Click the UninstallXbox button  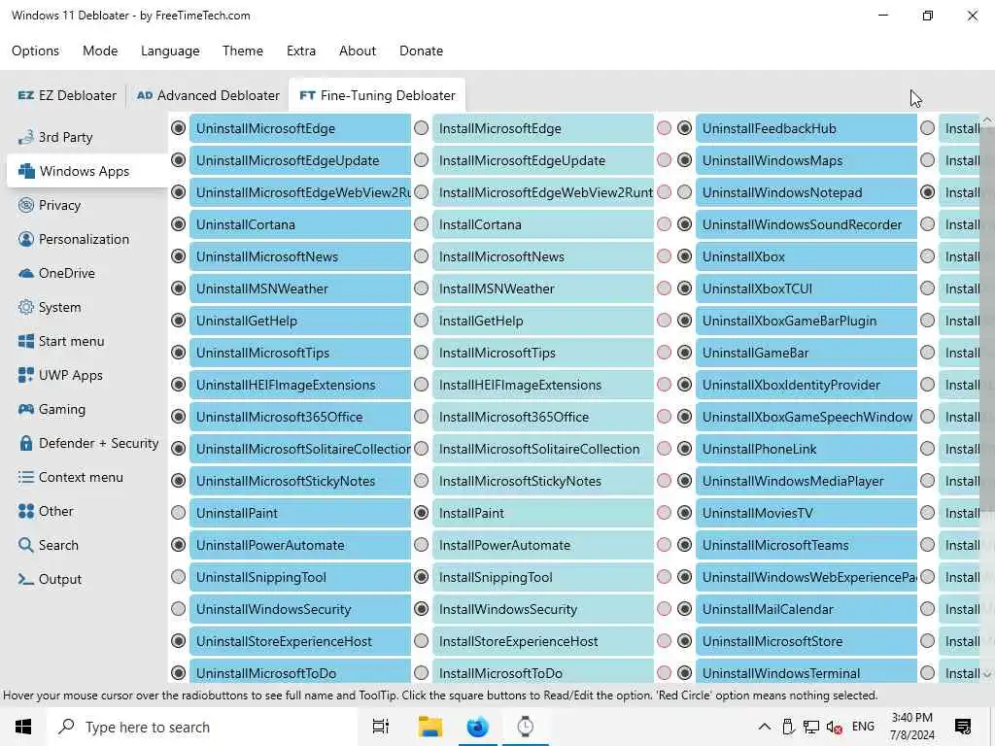click(x=806, y=256)
